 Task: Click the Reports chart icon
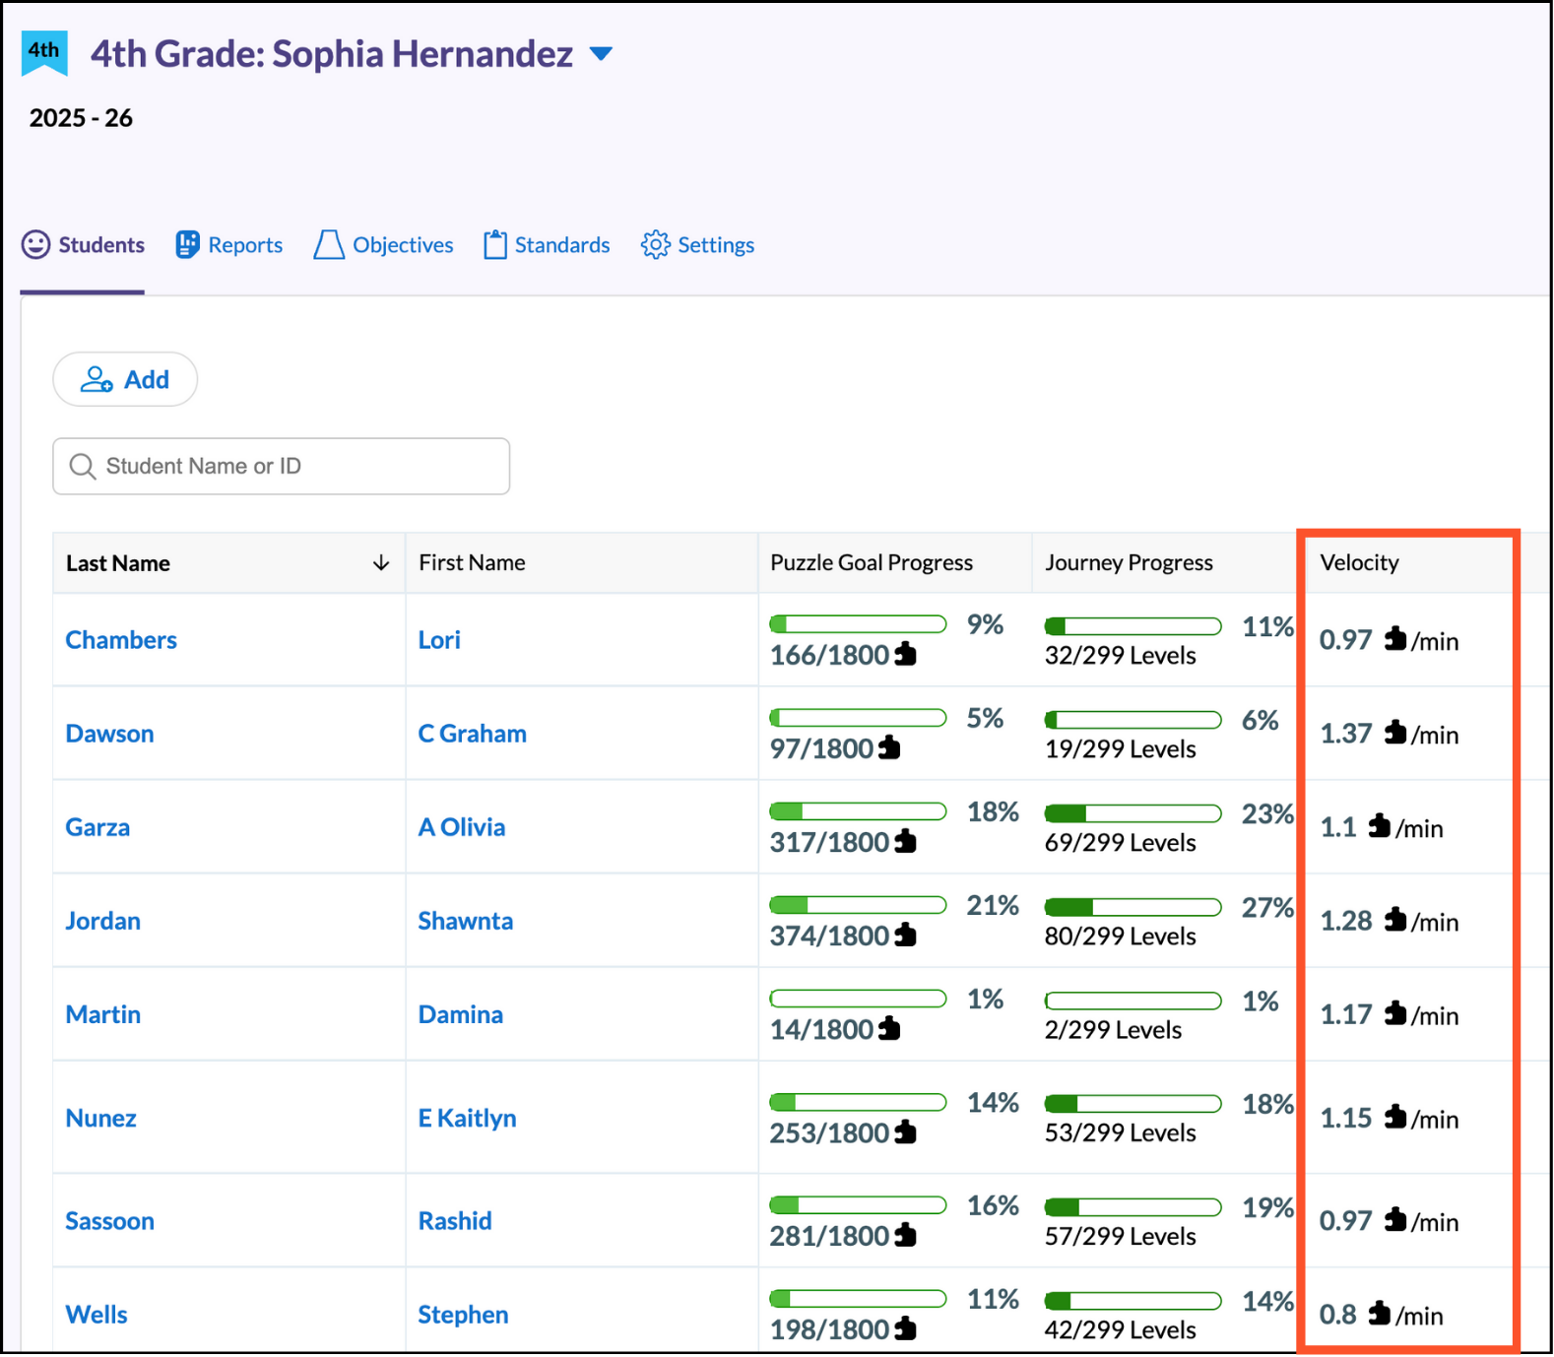[187, 245]
